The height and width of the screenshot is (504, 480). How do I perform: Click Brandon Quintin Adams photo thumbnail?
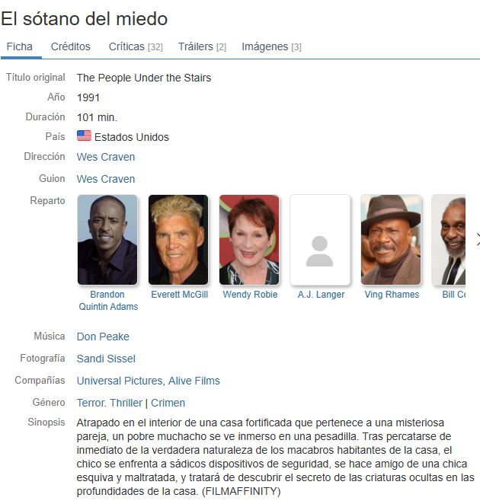tap(107, 240)
